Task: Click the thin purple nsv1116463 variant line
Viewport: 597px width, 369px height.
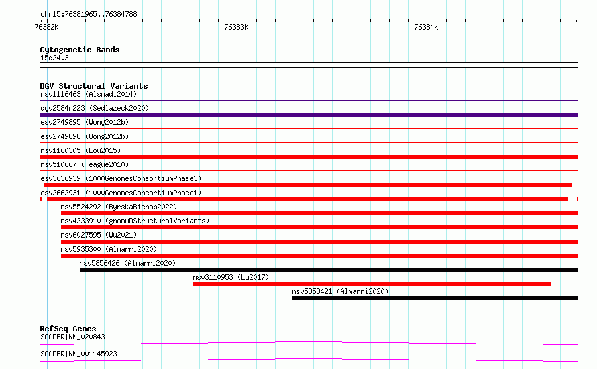Action: coord(309,100)
